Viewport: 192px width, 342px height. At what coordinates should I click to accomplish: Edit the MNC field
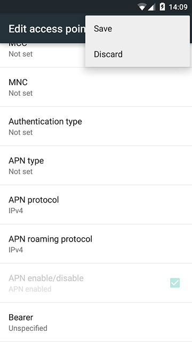point(96,87)
